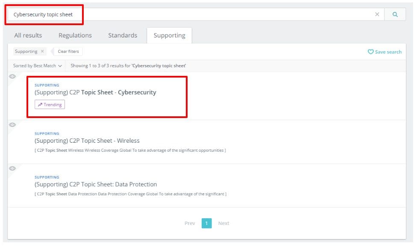The width and height of the screenshot is (417, 248).
Task: Click the Trending badge on Cybersecurity result
Action: pos(50,104)
